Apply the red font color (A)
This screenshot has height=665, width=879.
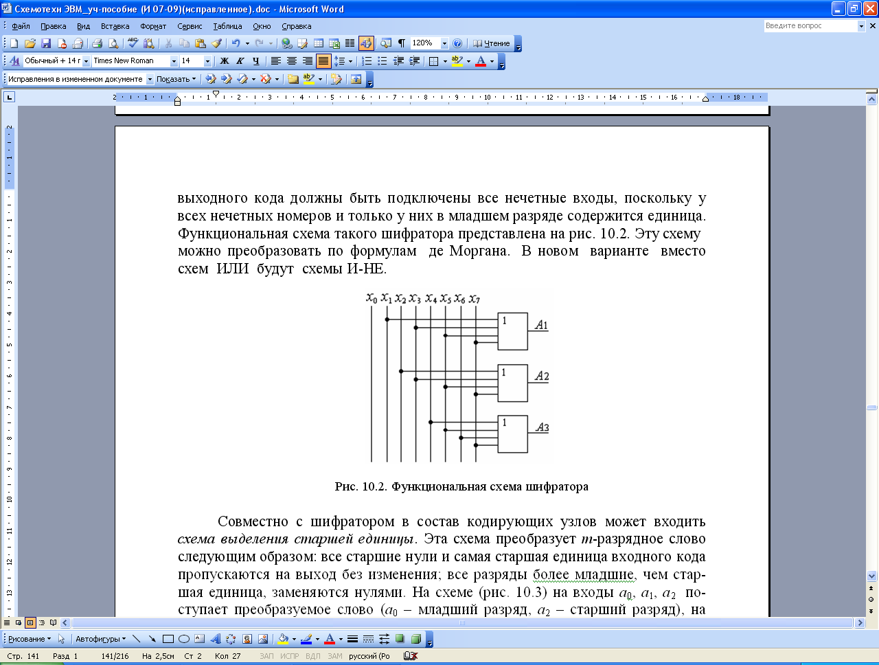pos(481,61)
